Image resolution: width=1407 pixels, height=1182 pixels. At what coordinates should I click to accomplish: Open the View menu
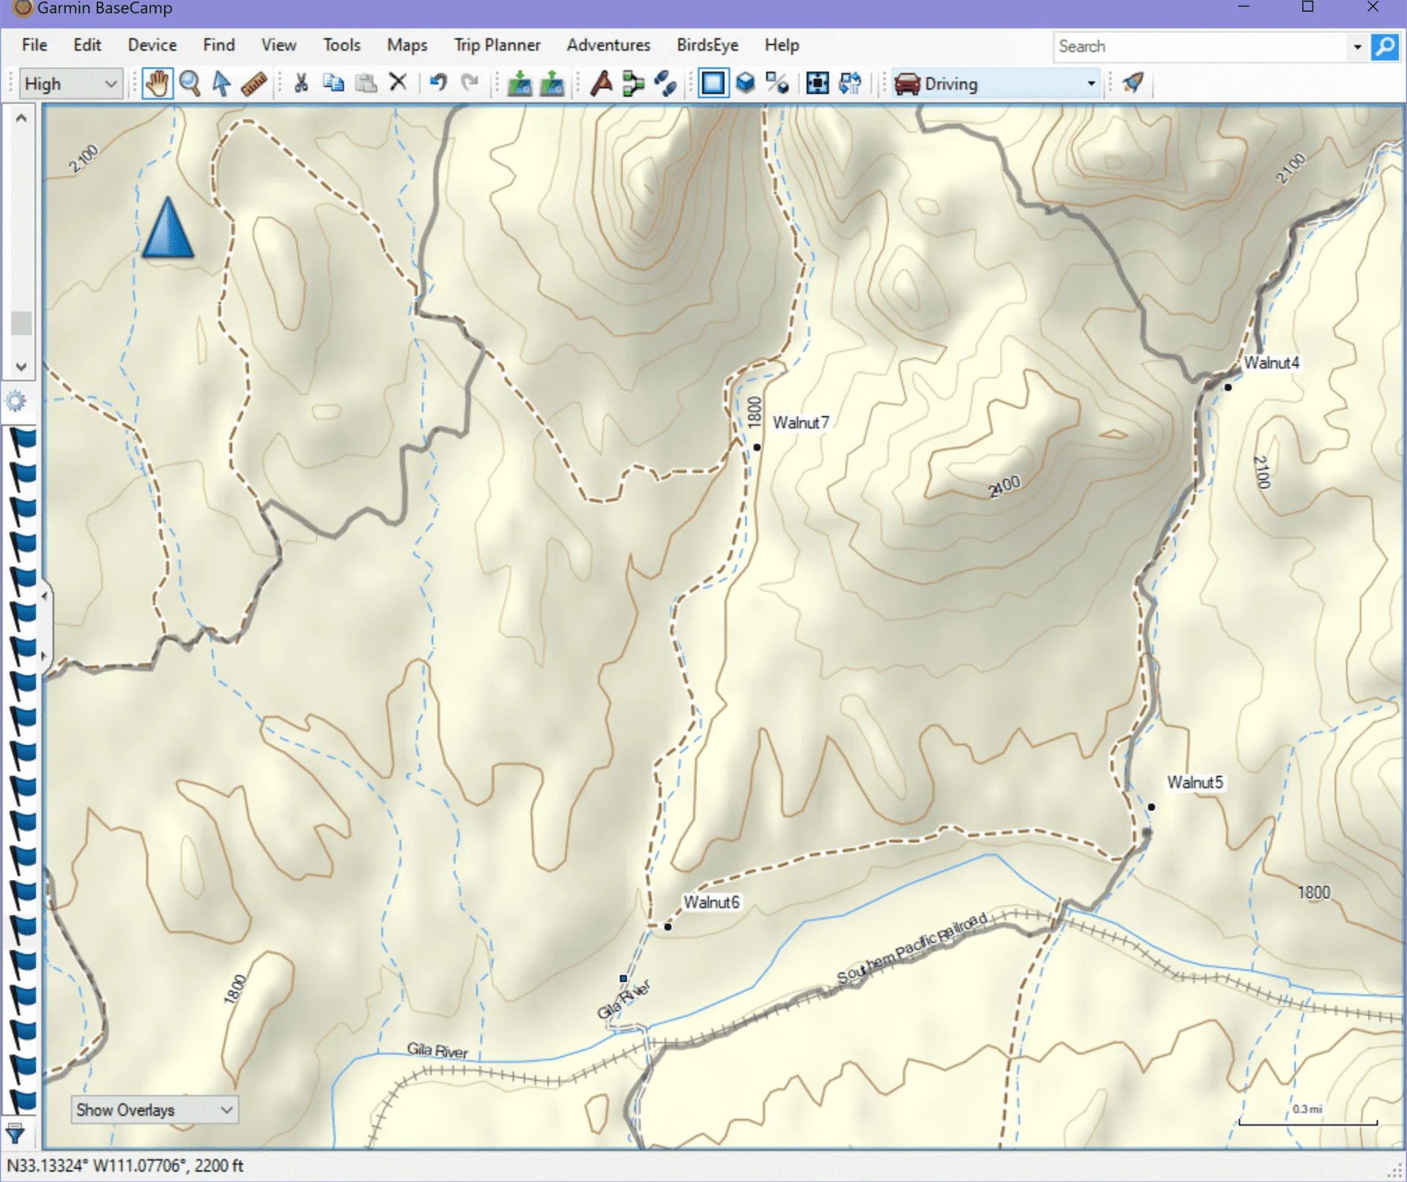279,45
